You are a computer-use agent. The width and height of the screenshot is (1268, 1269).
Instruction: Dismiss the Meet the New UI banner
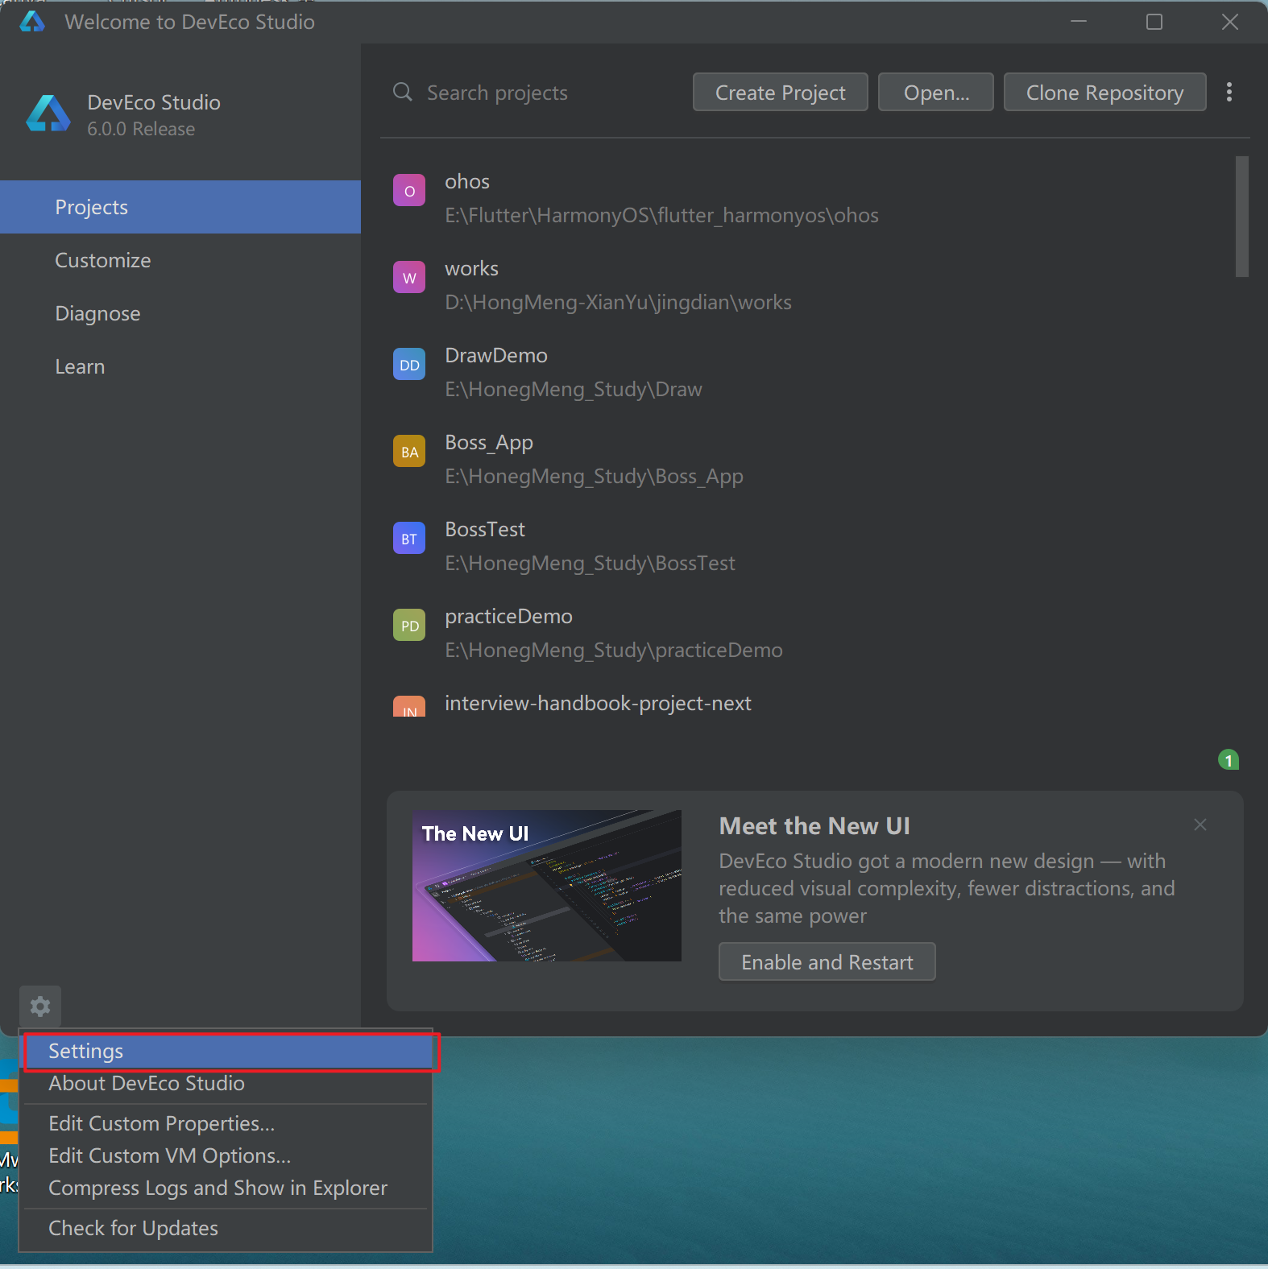[x=1200, y=825]
